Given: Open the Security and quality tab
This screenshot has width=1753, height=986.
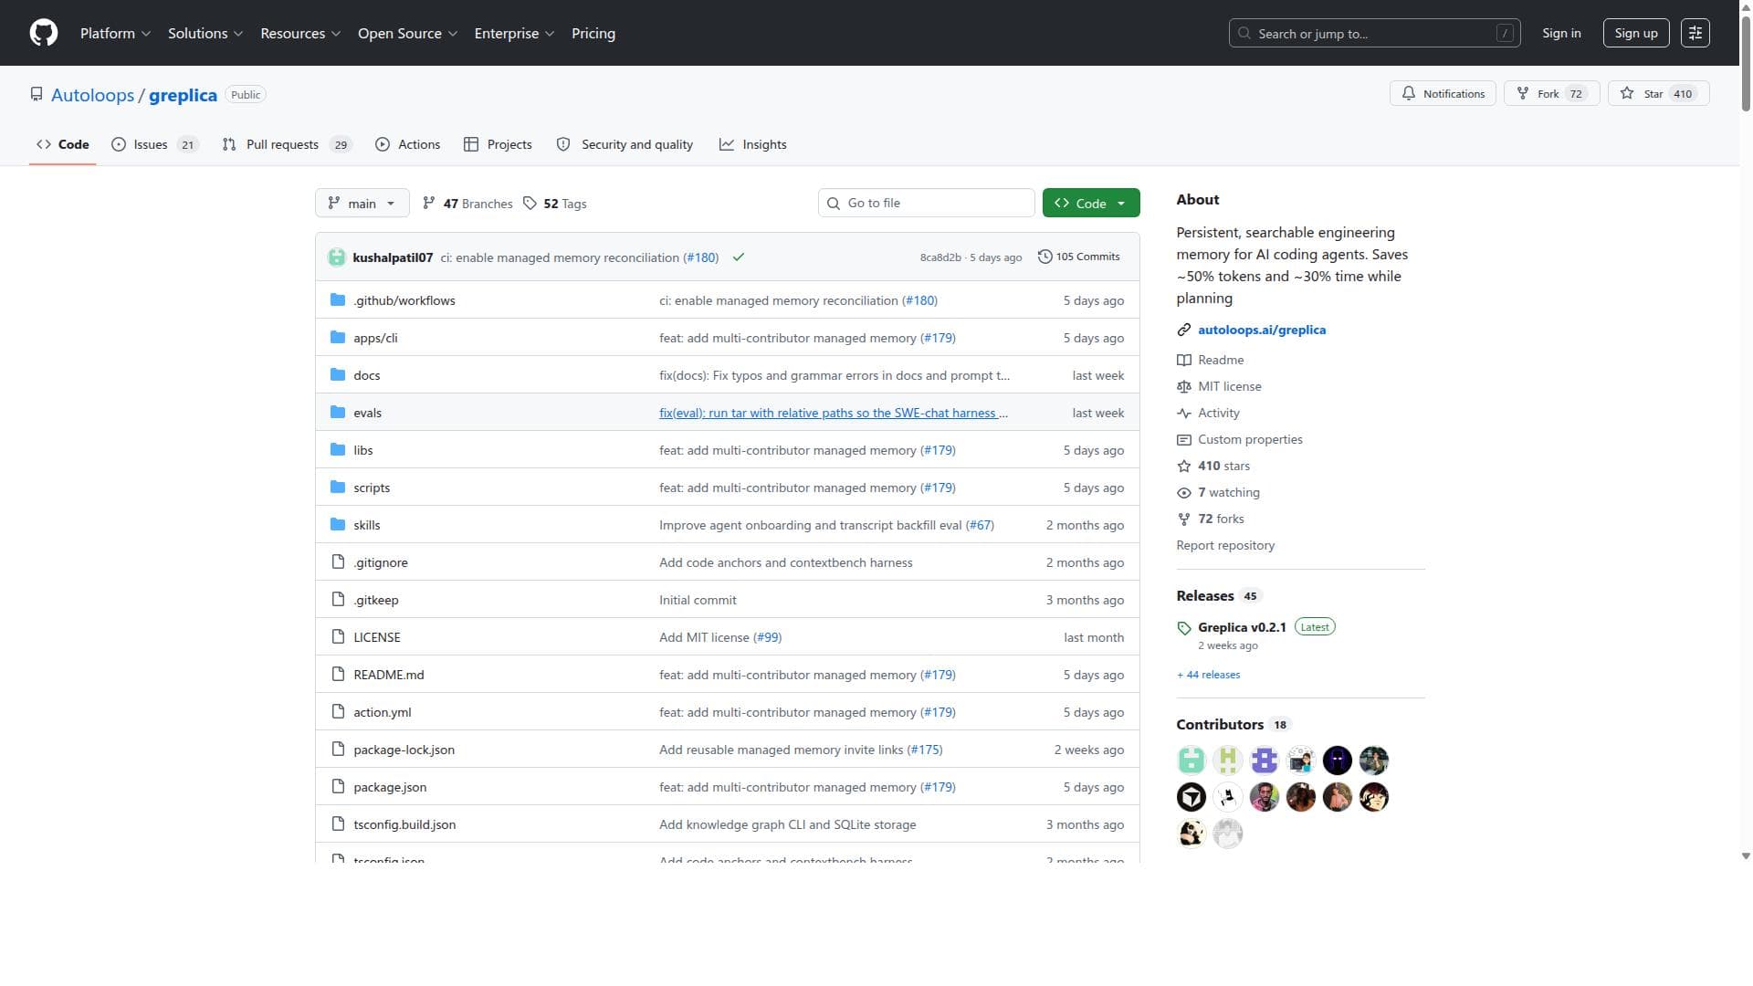Looking at the screenshot, I should [x=625, y=144].
